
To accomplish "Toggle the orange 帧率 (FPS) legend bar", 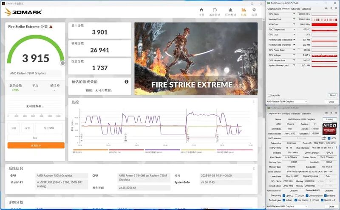I will click(91, 150).
